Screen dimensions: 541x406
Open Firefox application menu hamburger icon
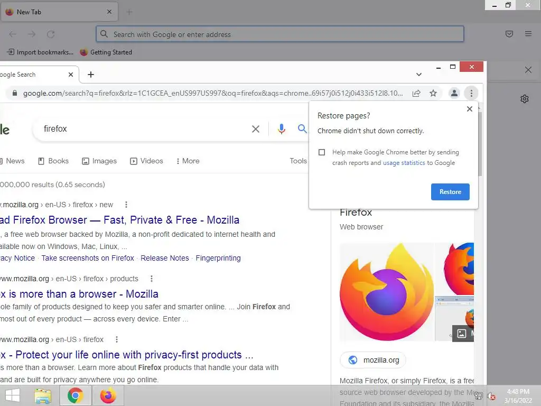click(x=528, y=34)
